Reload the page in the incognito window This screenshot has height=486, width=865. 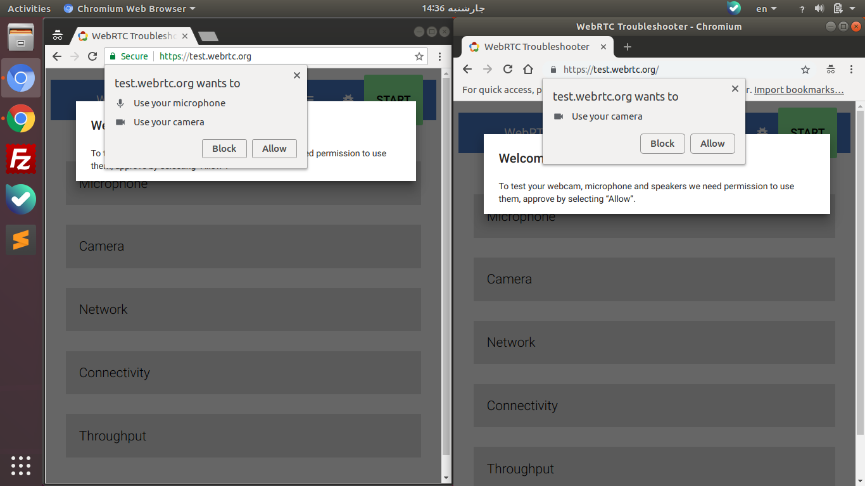pos(92,56)
